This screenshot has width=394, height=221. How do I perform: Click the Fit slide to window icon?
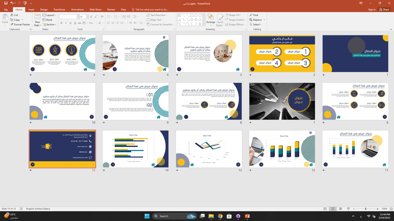click(x=391, y=209)
